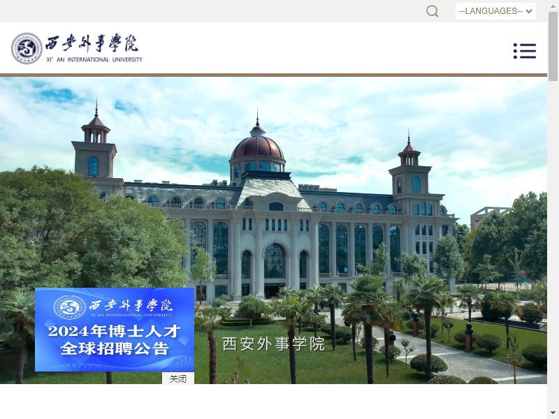
Task: Click the scrollbar up arrow
Action: (553, 5)
